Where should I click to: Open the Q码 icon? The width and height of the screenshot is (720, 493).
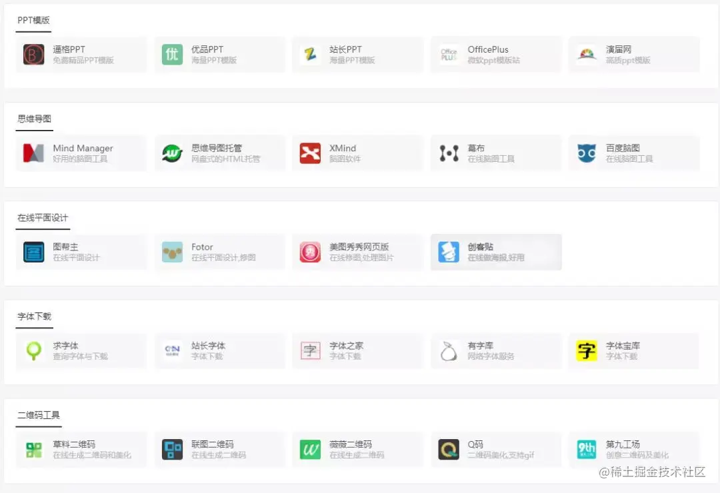449,450
